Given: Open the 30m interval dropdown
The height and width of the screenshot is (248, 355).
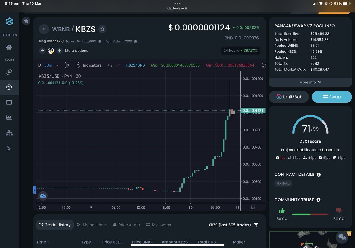Looking at the screenshot, I should pos(51,65).
